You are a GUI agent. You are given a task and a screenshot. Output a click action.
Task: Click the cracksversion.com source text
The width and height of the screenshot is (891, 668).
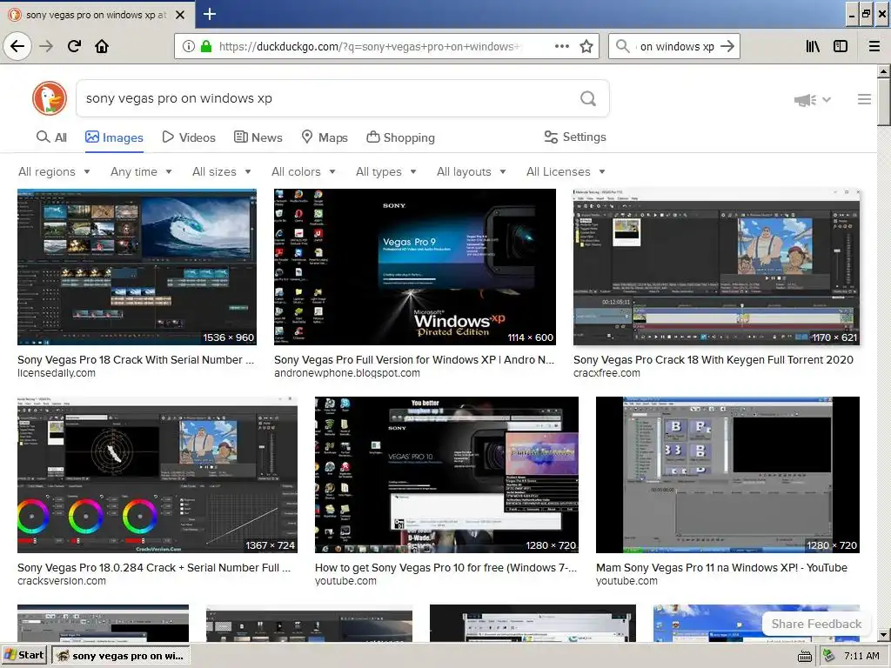62,581
